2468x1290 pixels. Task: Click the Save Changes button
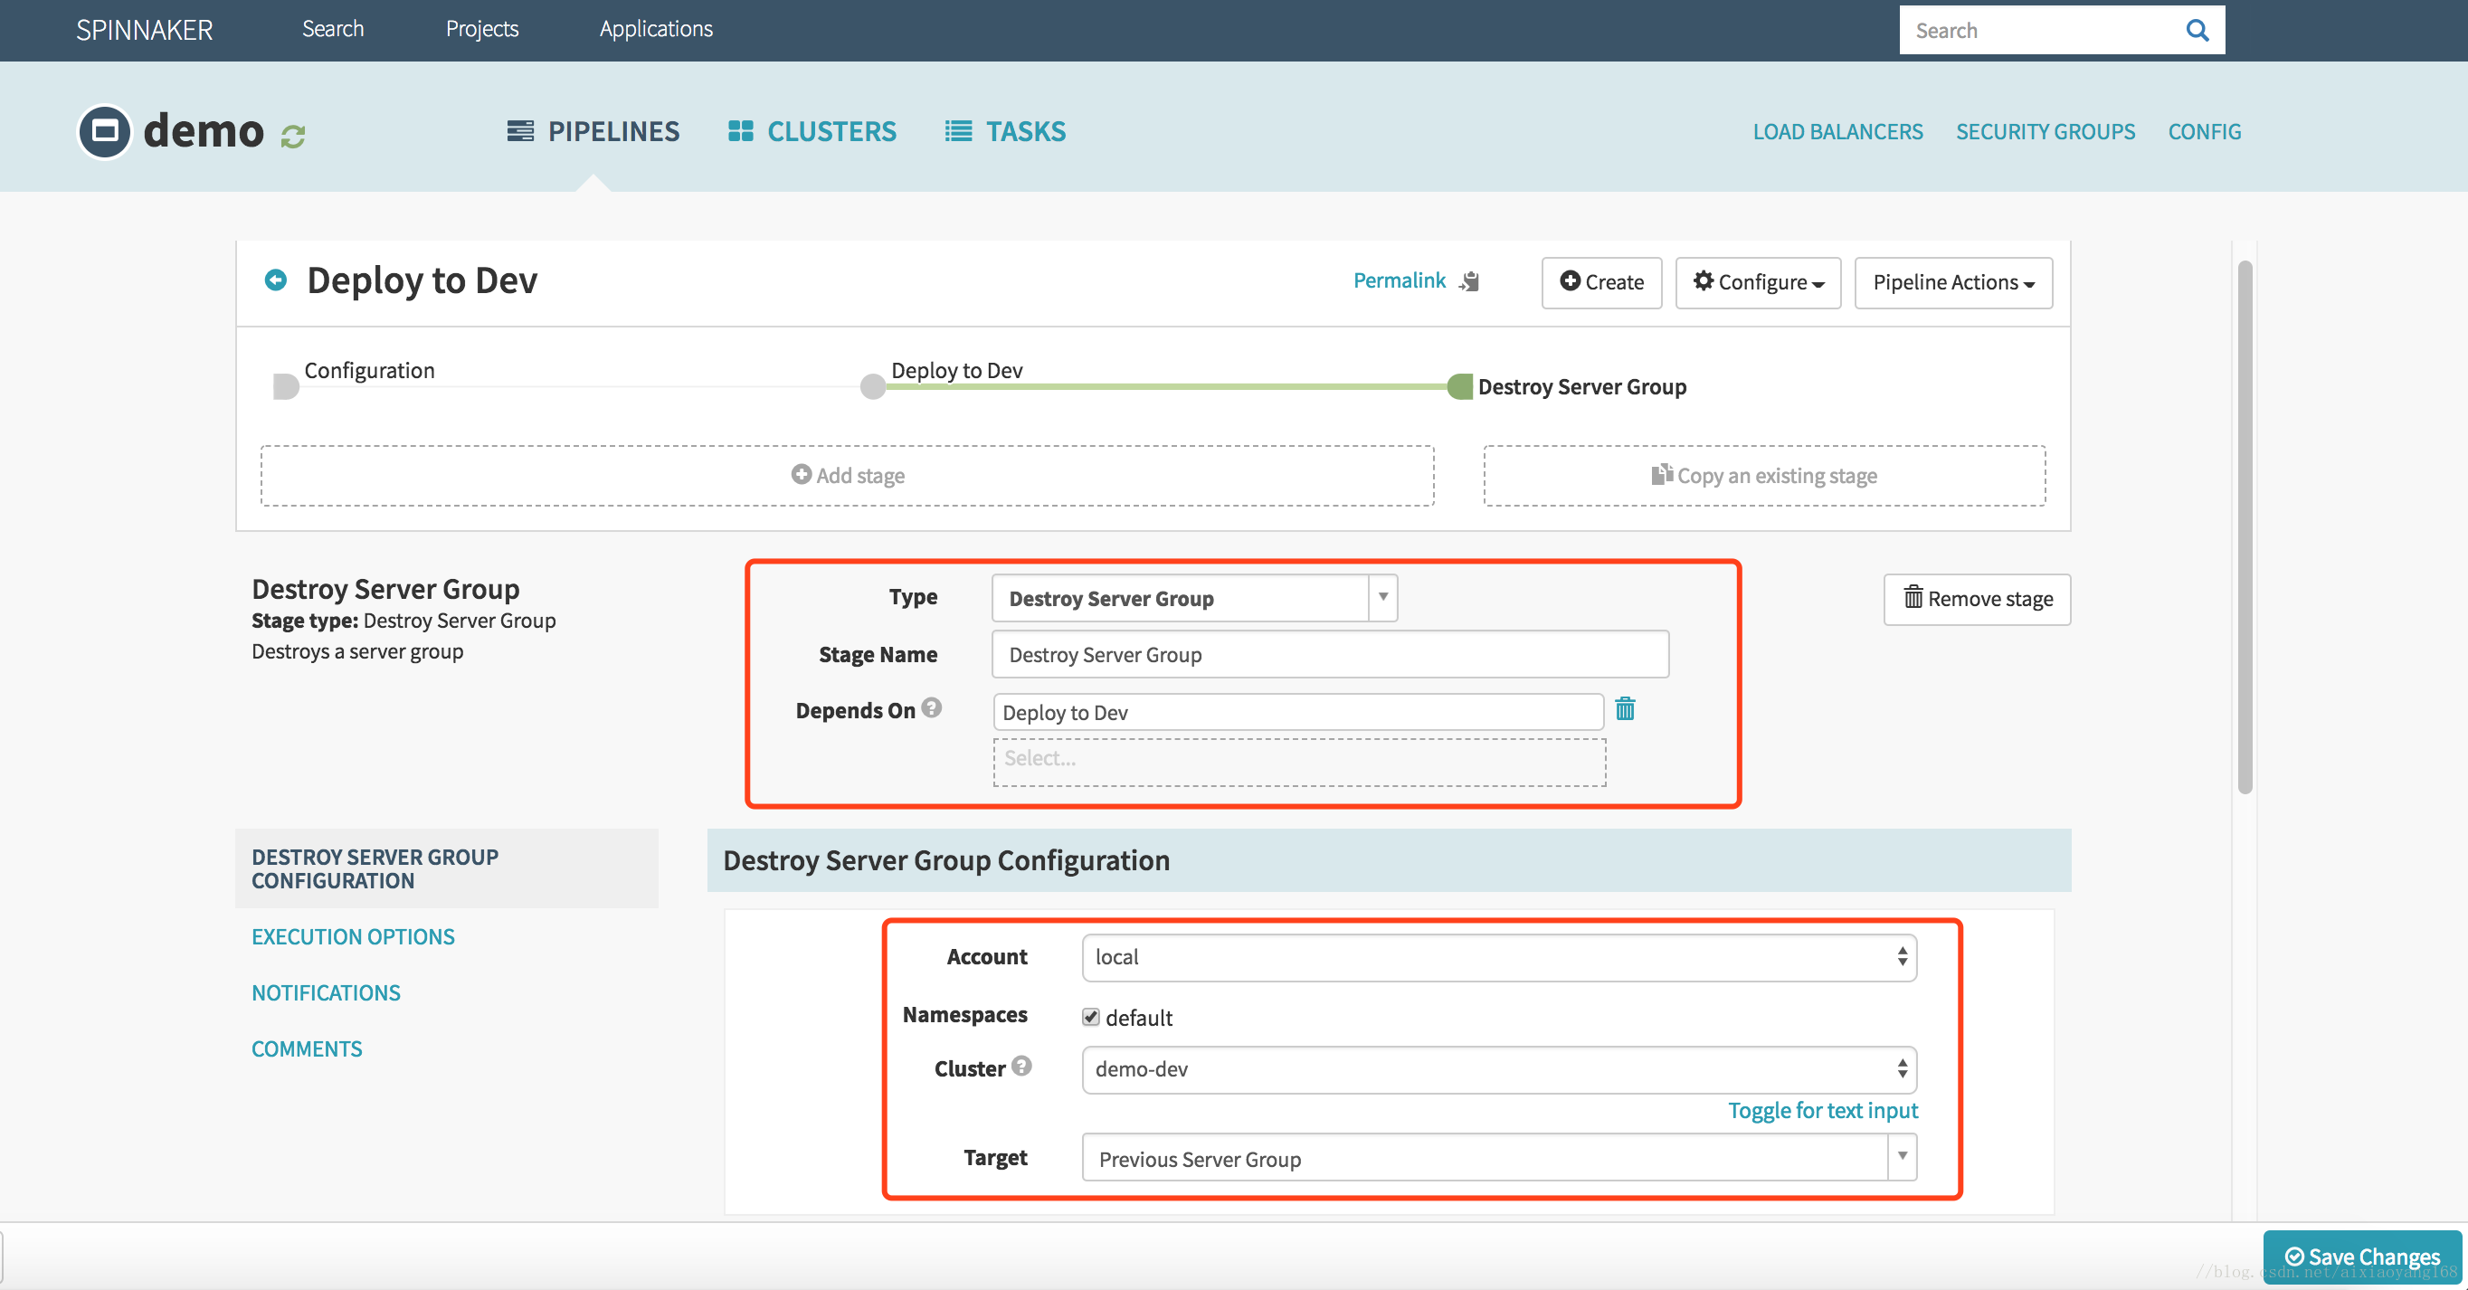coord(2361,1257)
